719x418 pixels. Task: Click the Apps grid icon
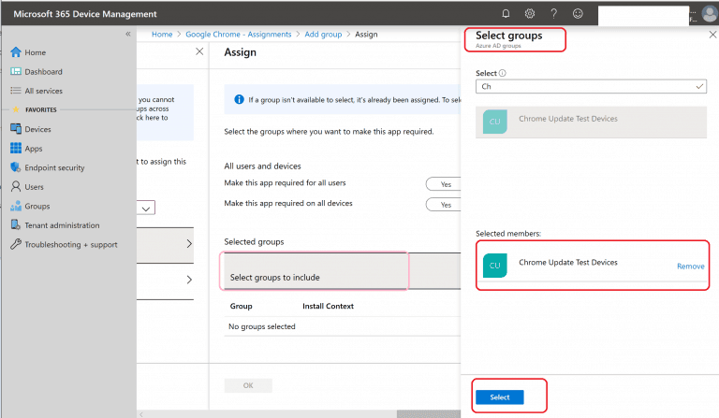(16, 148)
